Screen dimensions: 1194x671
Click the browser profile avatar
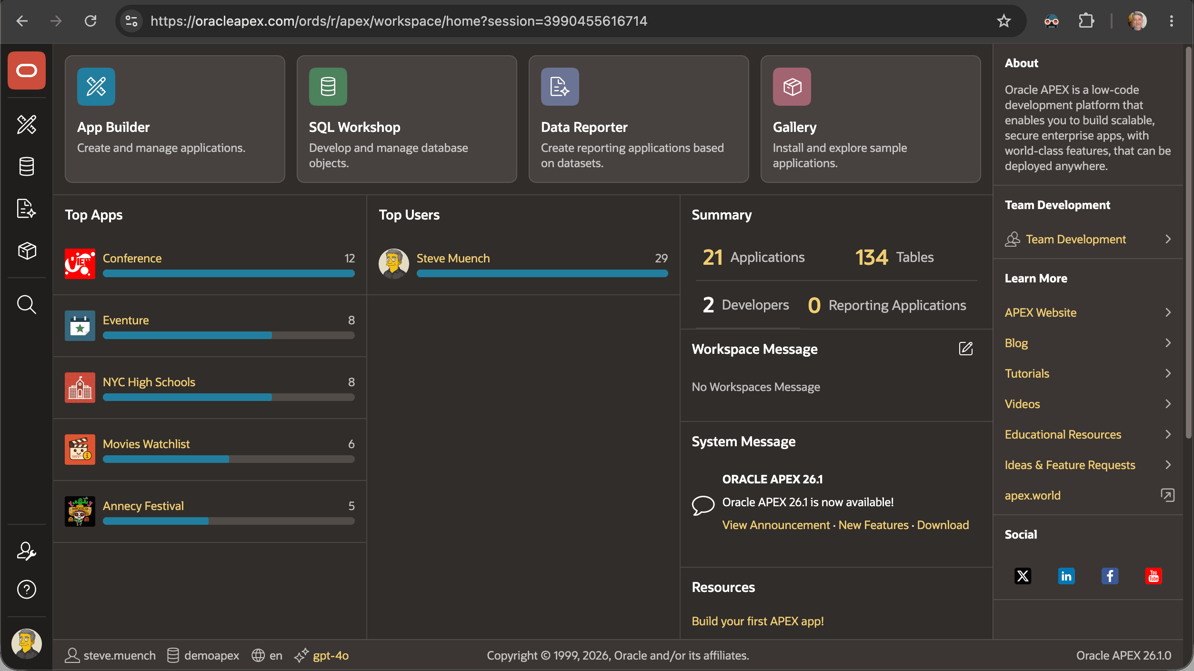(x=1137, y=21)
